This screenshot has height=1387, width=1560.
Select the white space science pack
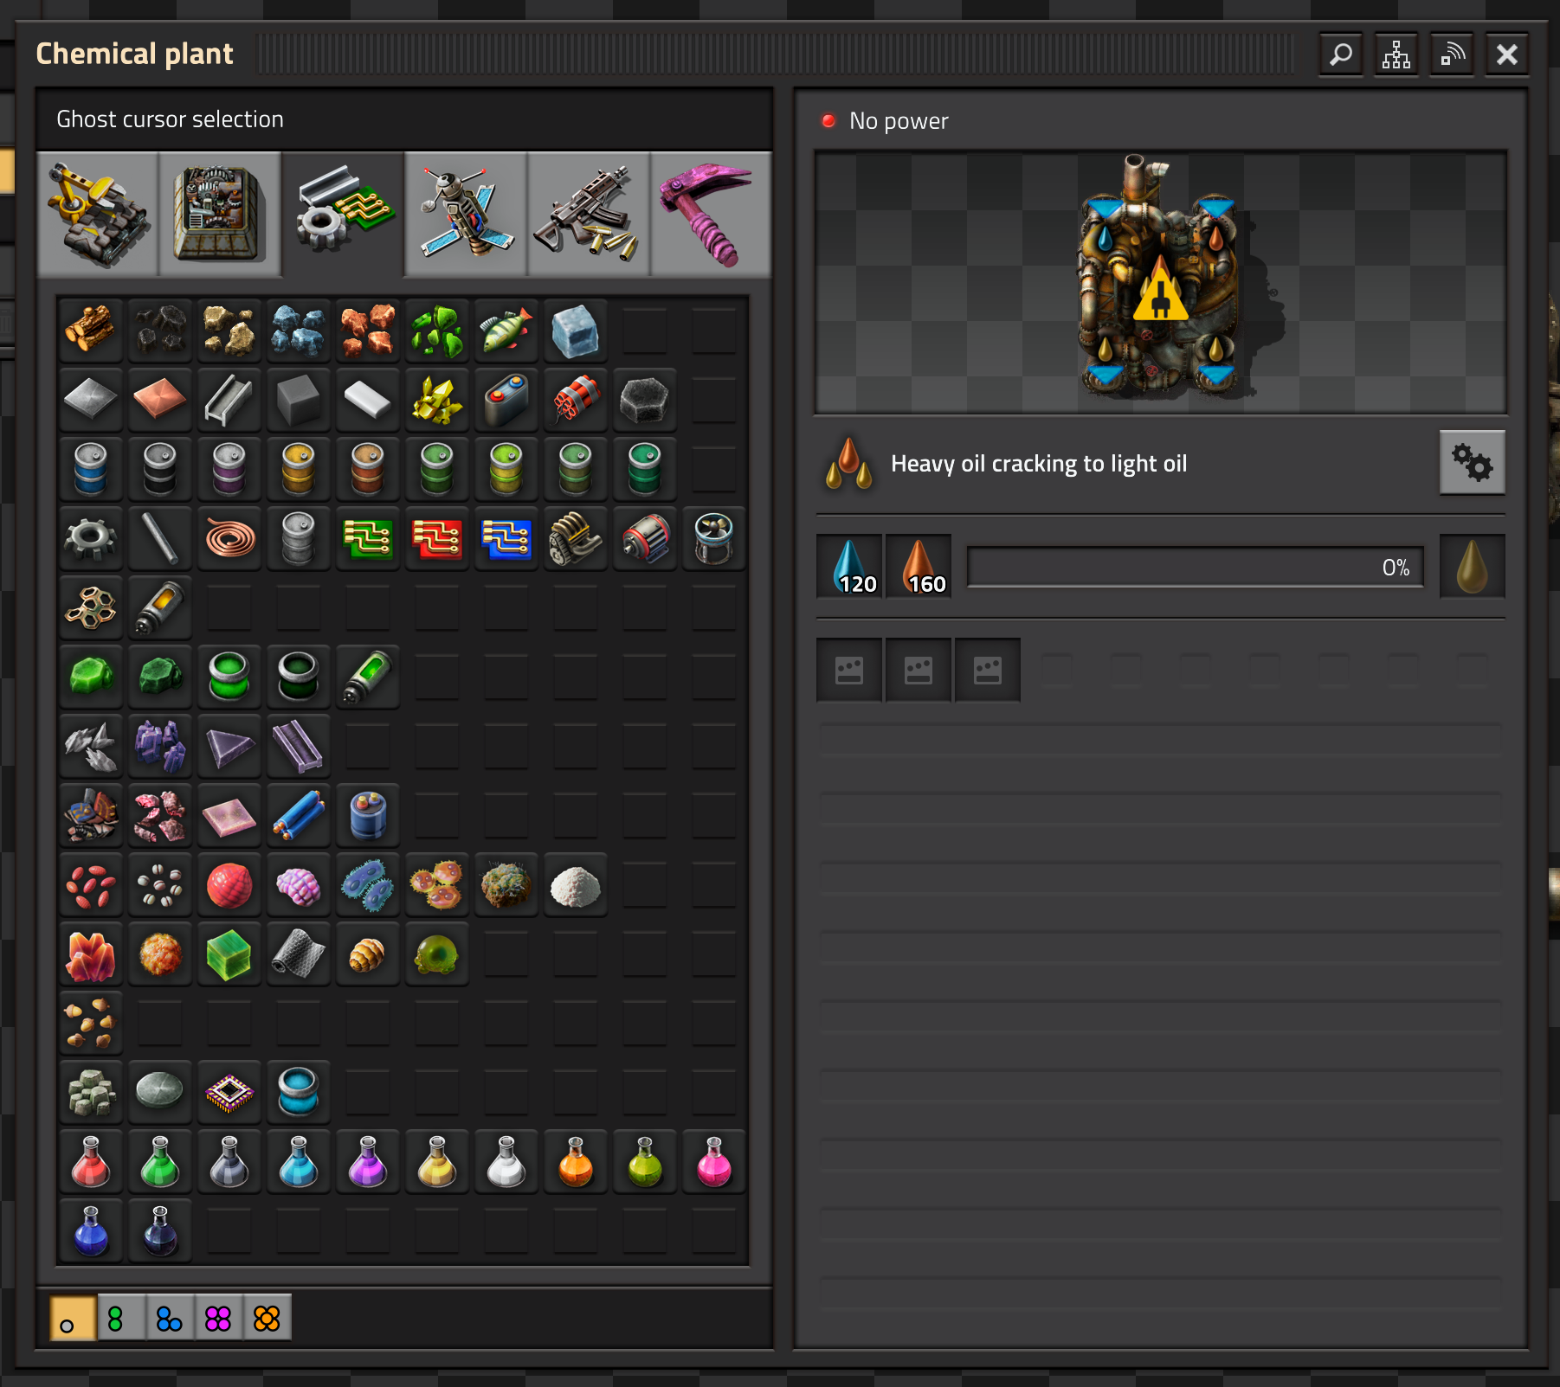[x=506, y=1161]
